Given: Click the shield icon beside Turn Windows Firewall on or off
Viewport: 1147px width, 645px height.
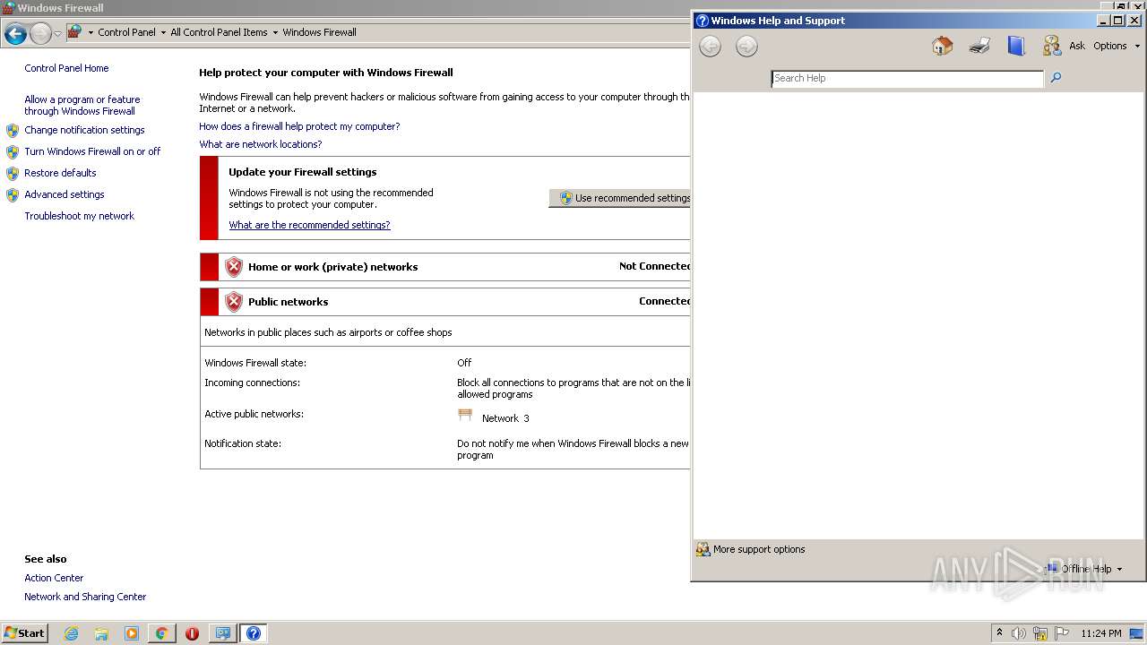Looking at the screenshot, I should click(x=13, y=151).
